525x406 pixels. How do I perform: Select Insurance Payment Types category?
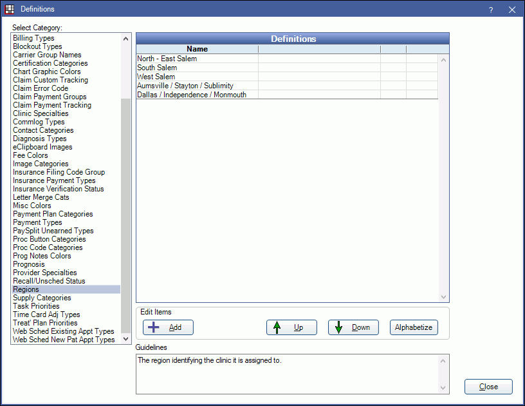pos(66,180)
